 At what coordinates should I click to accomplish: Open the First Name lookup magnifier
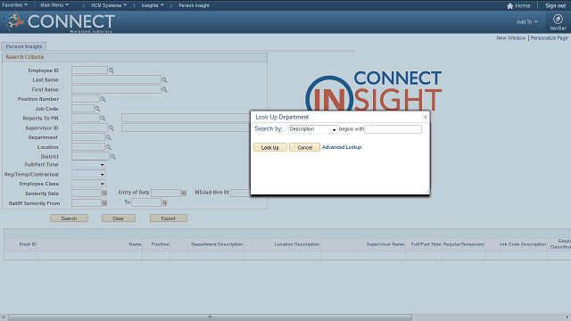pos(164,89)
